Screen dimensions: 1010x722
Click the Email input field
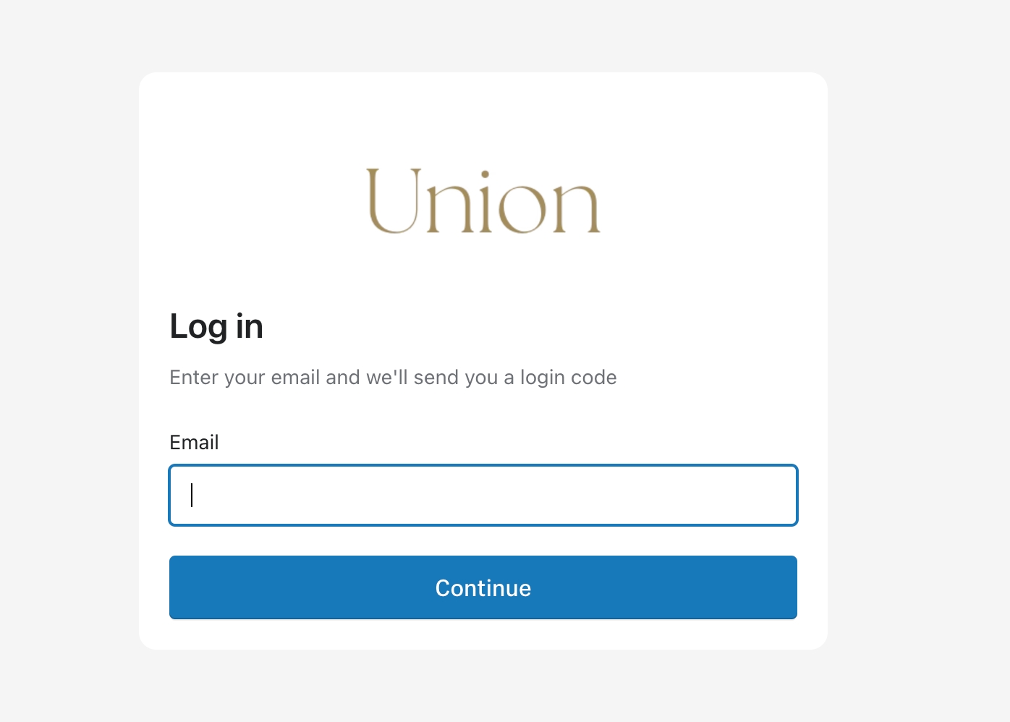(x=483, y=496)
